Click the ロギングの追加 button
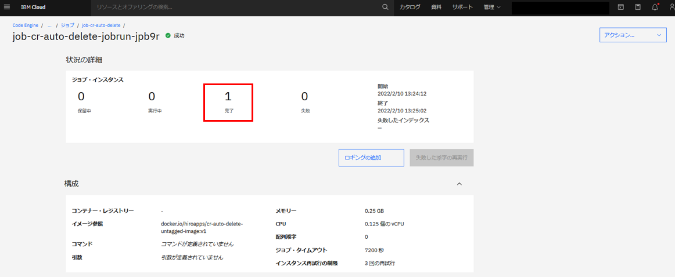 tap(371, 158)
